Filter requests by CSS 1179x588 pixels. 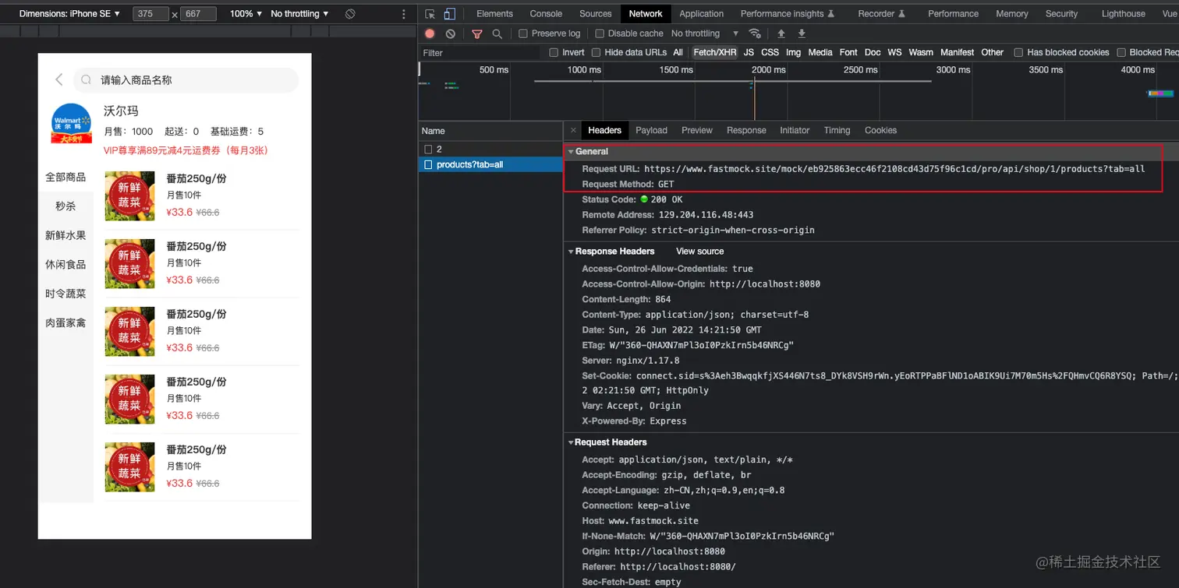pos(770,52)
